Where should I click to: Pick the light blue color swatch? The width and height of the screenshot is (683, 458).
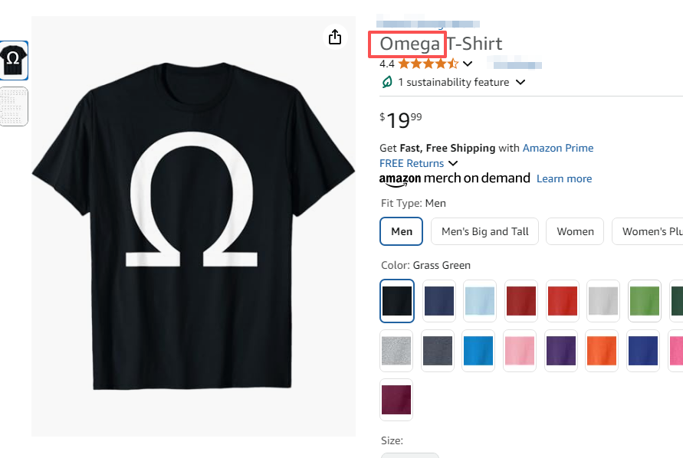(x=480, y=301)
